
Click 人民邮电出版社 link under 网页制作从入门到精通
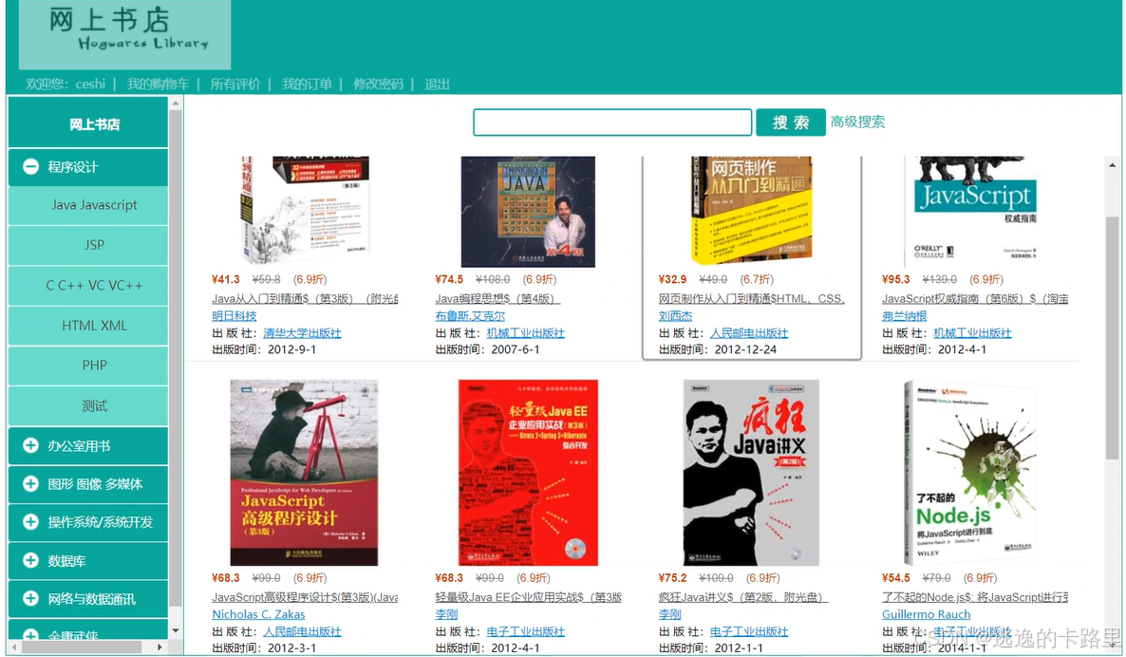749,333
